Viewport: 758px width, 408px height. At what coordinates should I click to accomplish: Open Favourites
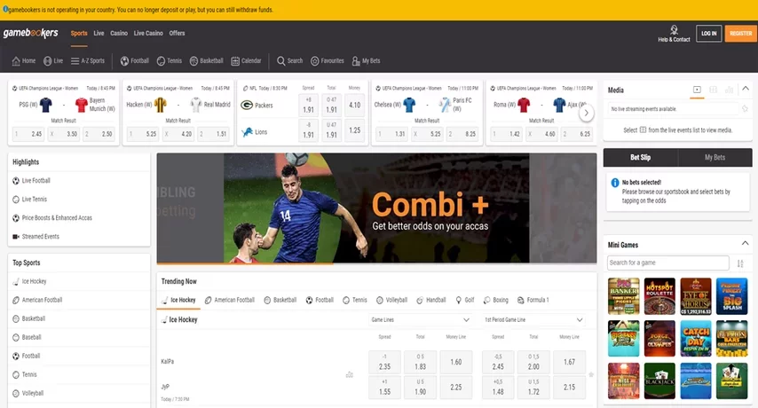[328, 61]
